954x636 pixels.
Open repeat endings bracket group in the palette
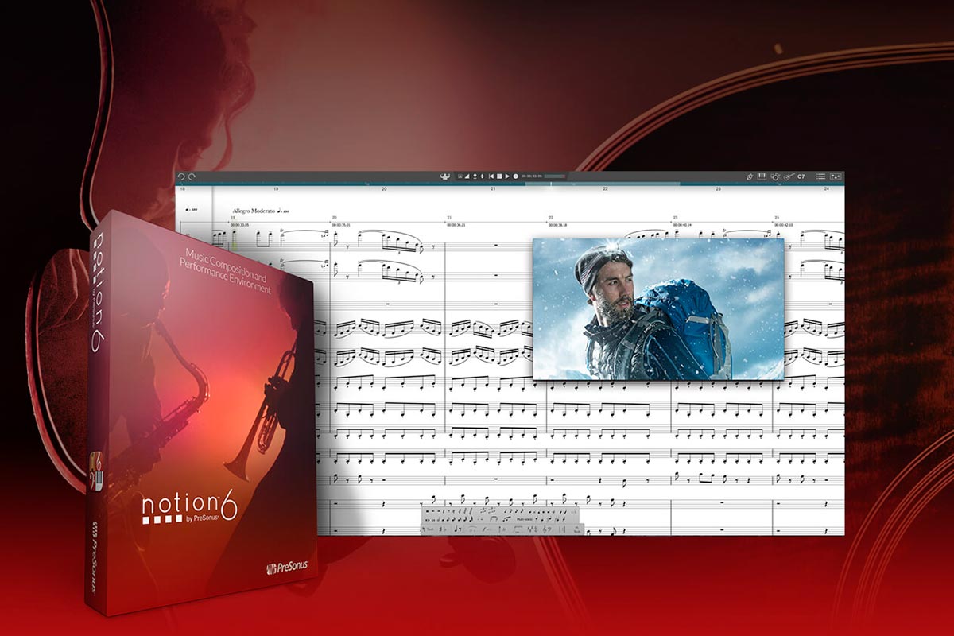[x=518, y=529]
